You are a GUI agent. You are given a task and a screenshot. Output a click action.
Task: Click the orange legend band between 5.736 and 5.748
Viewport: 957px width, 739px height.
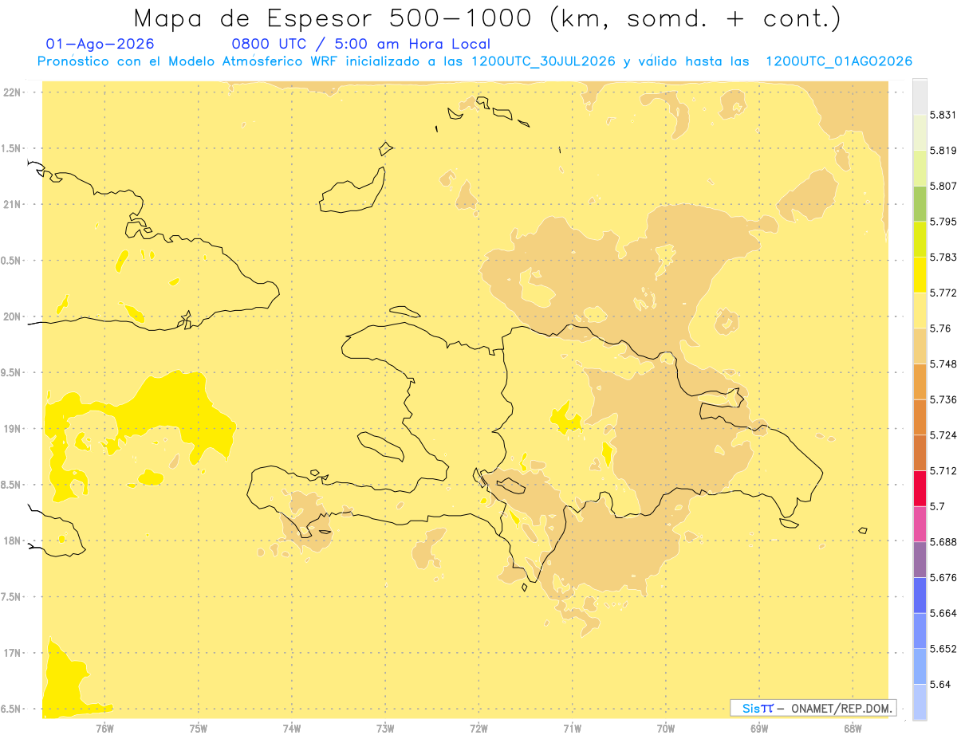click(x=920, y=382)
